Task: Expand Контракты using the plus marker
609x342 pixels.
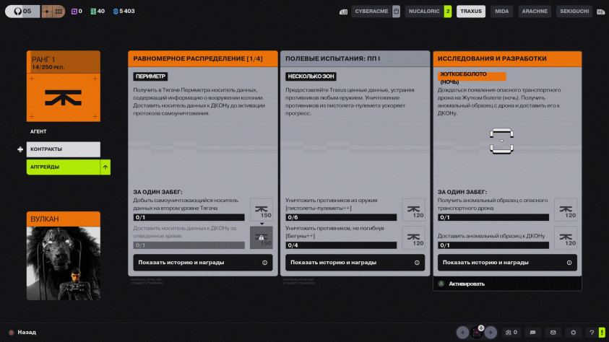Action: click(20, 149)
